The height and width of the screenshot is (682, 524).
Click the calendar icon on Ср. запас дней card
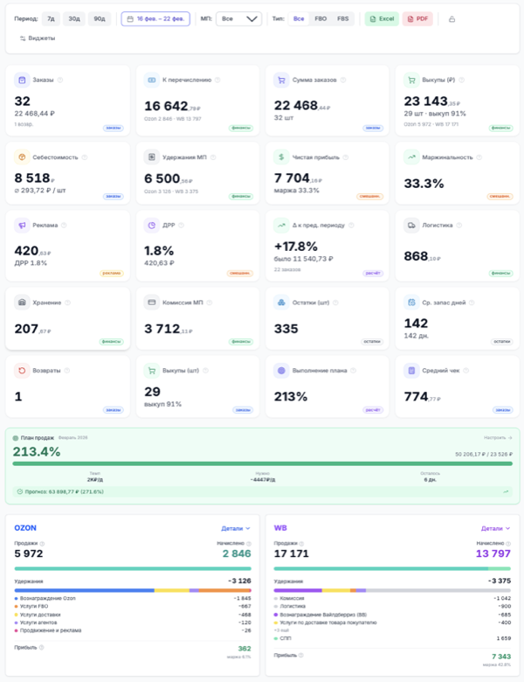410,303
